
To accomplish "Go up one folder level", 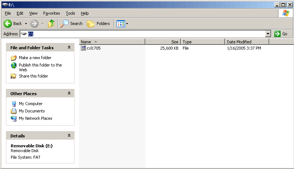I will 51,24.
